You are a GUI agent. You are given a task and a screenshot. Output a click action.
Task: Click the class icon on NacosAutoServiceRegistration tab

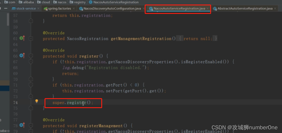coord(151,8)
